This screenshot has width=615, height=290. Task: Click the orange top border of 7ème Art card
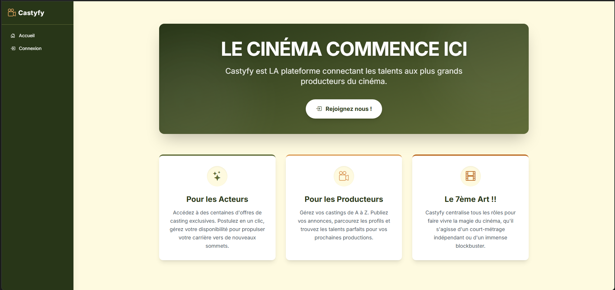coord(470,155)
